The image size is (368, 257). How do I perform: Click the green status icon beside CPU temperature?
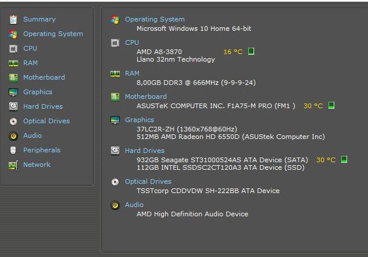(x=251, y=51)
